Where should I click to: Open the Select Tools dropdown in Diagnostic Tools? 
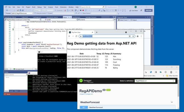point(123,20)
